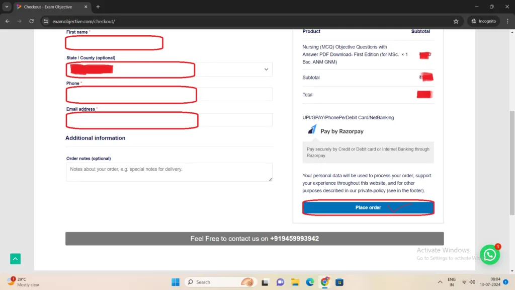The width and height of the screenshot is (515, 290).
Task: Click the page vertical scrollbar thumb
Action: pos(512,163)
